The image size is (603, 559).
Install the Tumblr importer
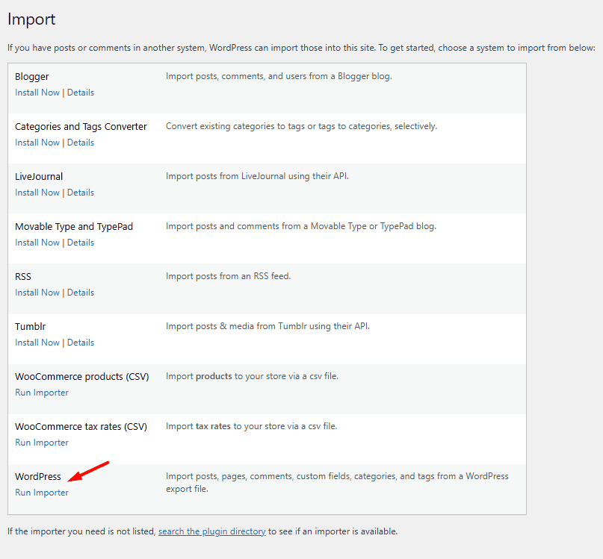tap(37, 342)
